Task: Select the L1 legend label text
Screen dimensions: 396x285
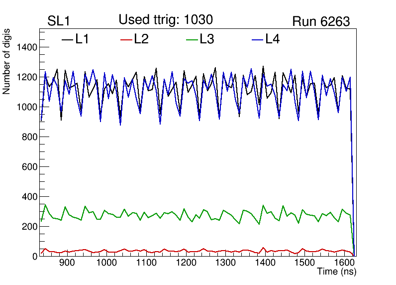Action: 82,39
